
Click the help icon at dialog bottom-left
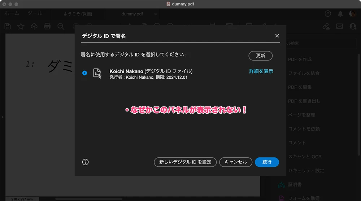coord(85,162)
